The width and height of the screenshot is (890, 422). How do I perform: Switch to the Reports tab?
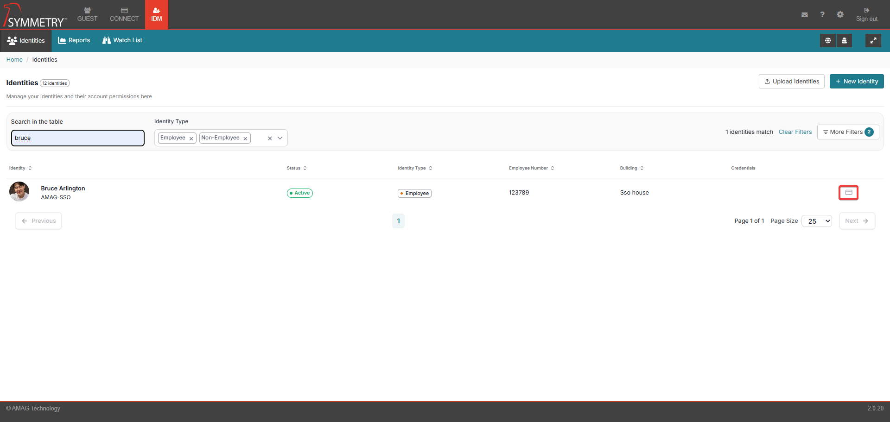[74, 40]
